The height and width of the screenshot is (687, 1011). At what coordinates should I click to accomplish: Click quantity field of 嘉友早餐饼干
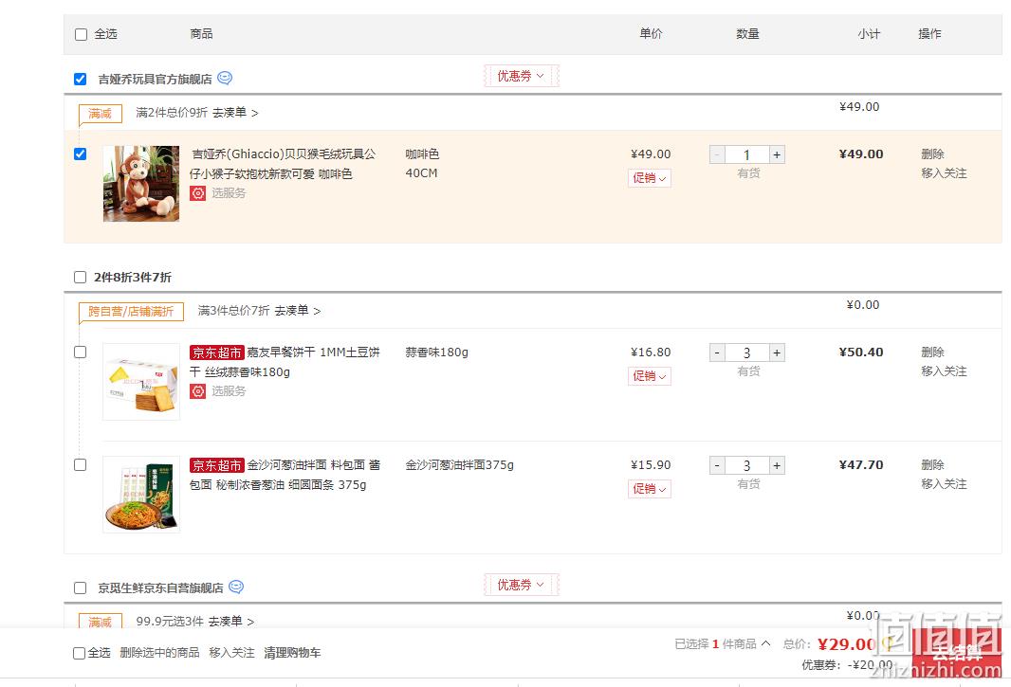[x=747, y=353]
